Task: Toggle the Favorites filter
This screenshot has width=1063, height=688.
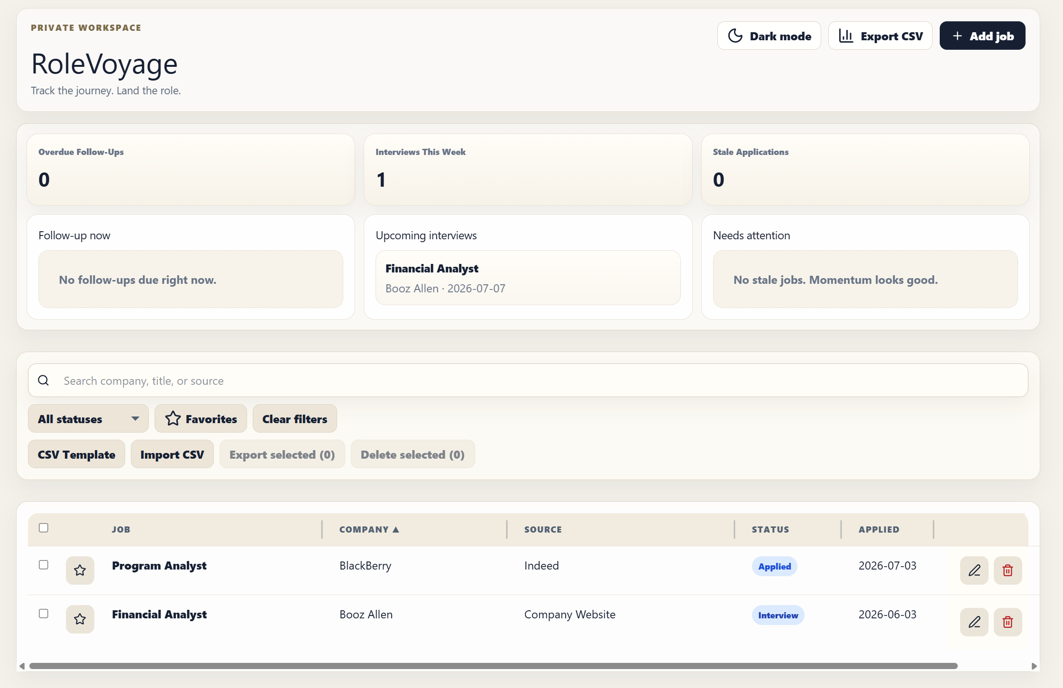Action: (x=201, y=418)
